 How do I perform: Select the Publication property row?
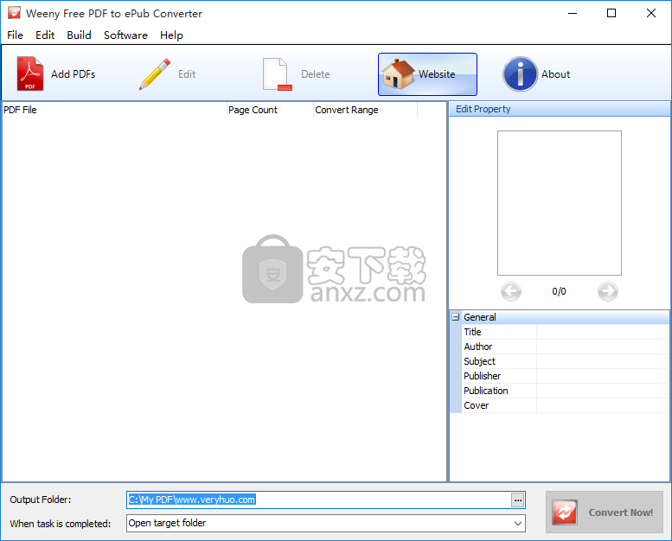566,391
